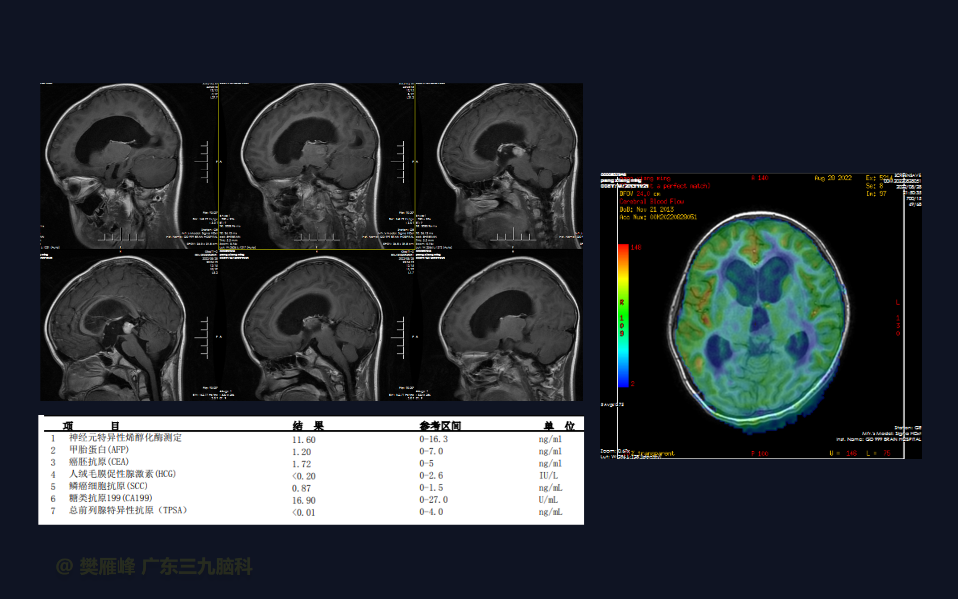This screenshot has width=958, height=599.
Task: Click the 参考区间 column header
Action: [x=440, y=426]
